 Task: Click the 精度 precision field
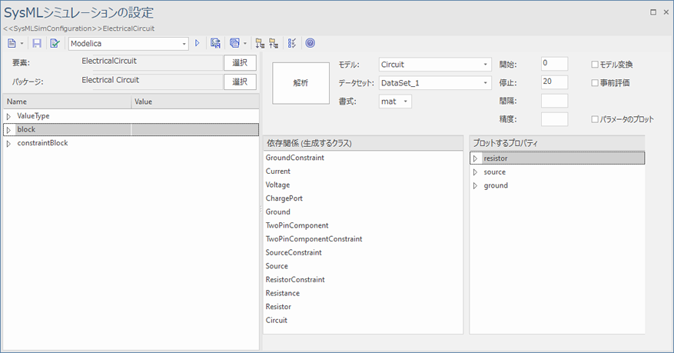[555, 119]
